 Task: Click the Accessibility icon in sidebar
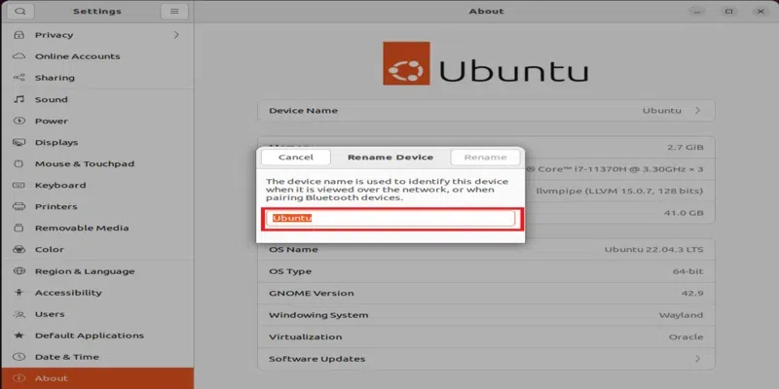point(19,293)
